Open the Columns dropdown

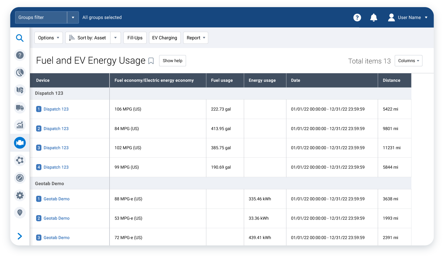coord(408,61)
